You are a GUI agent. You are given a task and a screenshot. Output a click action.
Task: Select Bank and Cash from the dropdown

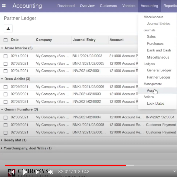coord(159,50)
